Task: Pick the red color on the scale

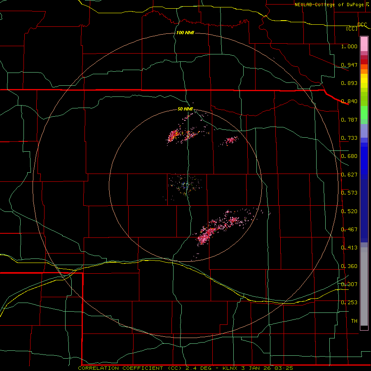Action: pyautogui.click(x=364, y=62)
